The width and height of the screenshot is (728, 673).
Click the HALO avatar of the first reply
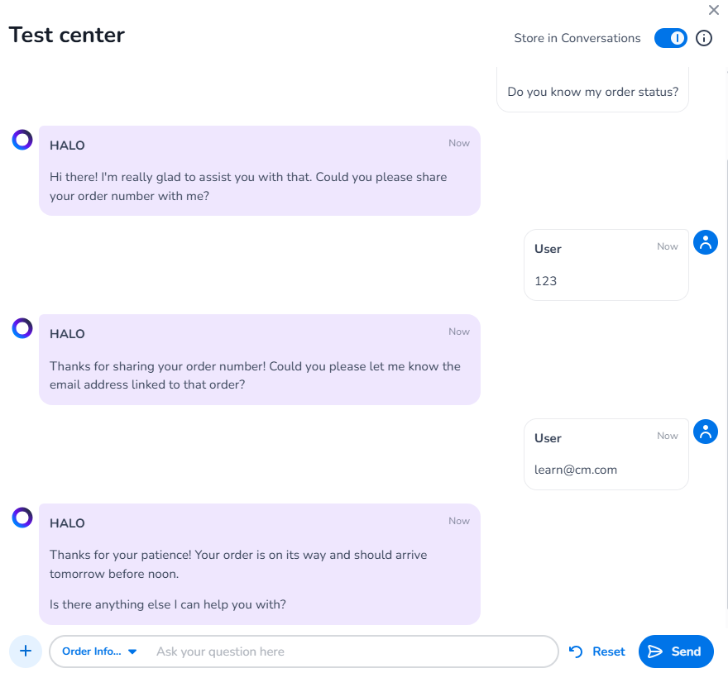click(x=22, y=140)
